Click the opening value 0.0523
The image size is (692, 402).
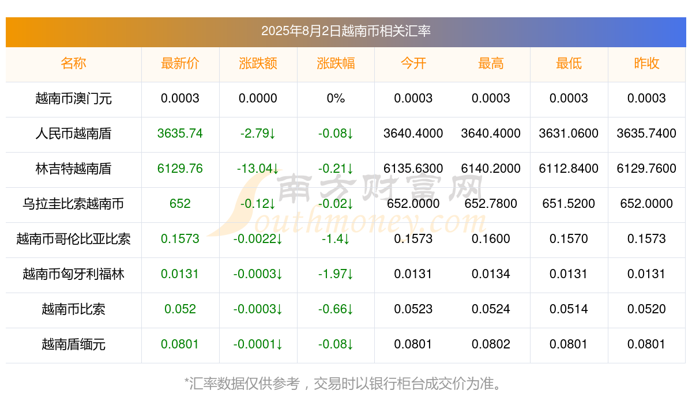[413, 309]
